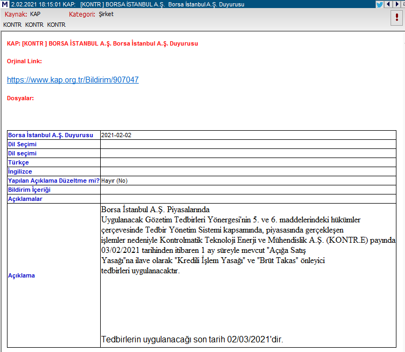Go to previous news with left arrow
Viewport: 405px width, 352px height.
[x=388, y=4]
